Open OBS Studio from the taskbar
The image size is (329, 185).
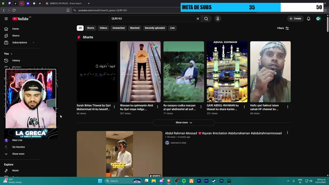coord(176,181)
